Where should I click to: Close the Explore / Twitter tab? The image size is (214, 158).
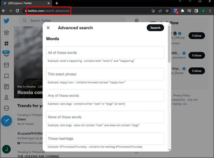click(x=49, y=3)
